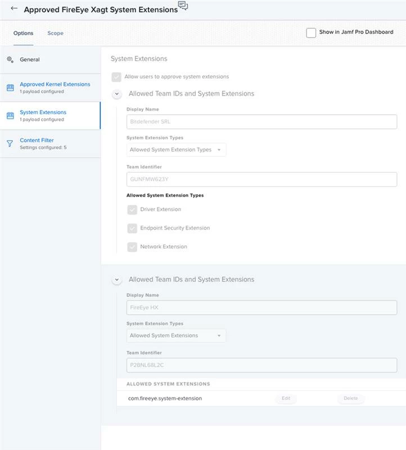The image size is (406, 450).
Task: Click the ALLOWED SYSTEM EXTENSIONS table header
Action: [168, 384]
